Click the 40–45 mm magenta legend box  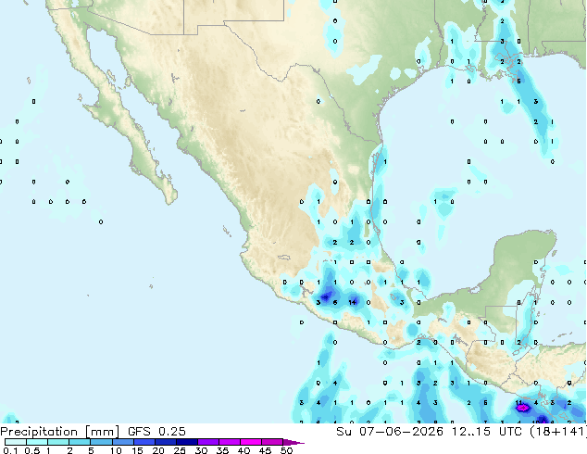pyautogui.click(x=251, y=442)
